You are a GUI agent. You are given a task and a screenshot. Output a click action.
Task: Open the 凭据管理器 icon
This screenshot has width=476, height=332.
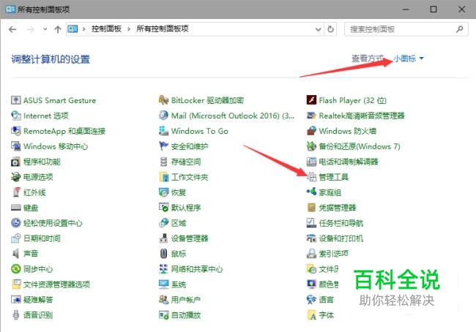(311, 208)
